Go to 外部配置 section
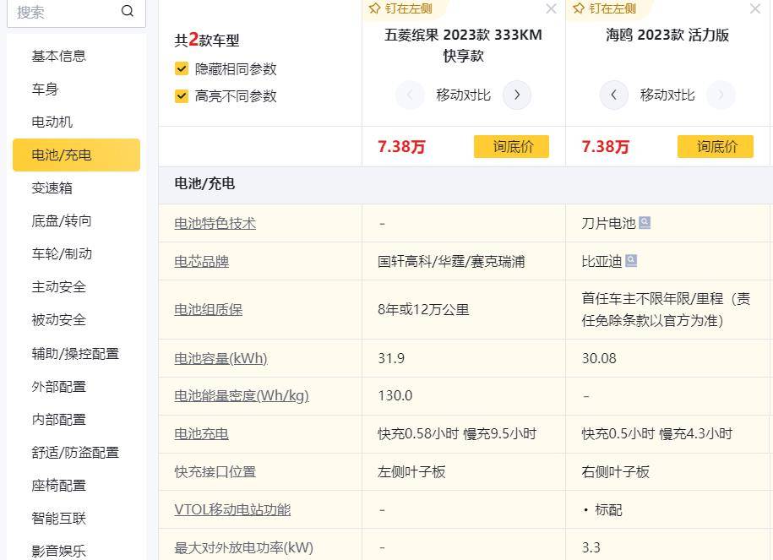The height and width of the screenshot is (560, 773). click(x=58, y=387)
